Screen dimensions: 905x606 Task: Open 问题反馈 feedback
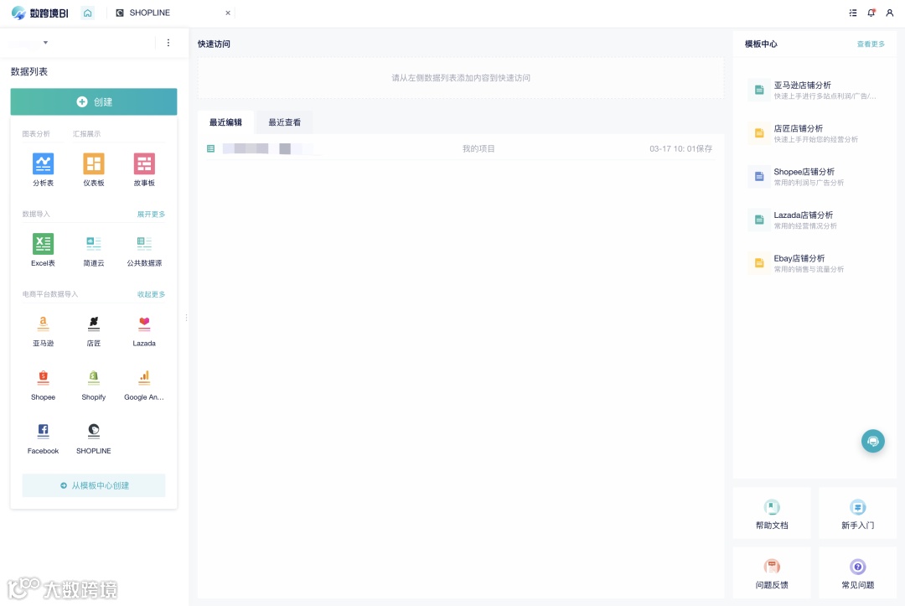tap(772, 573)
